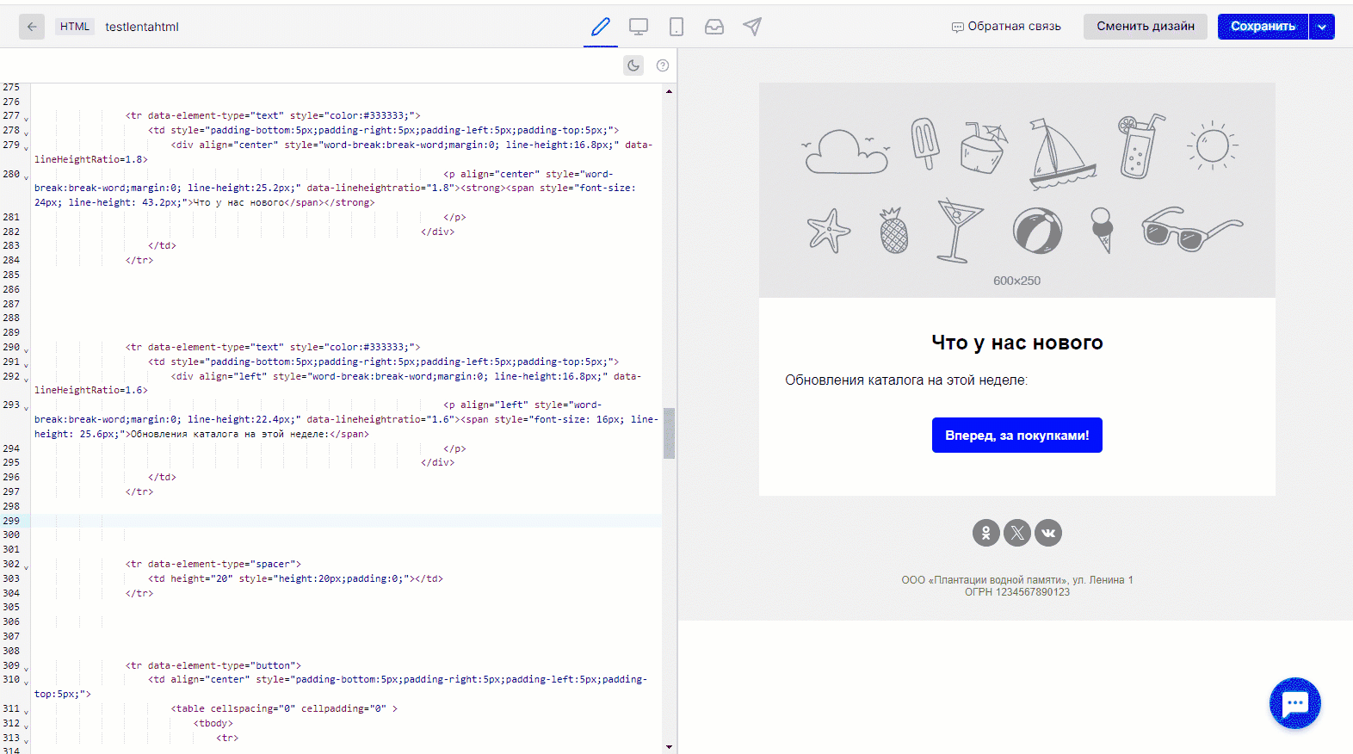The height and width of the screenshot is (754, 1353).
Task: Expand the Save options dropdown arrow
Action: [1322, 27]
